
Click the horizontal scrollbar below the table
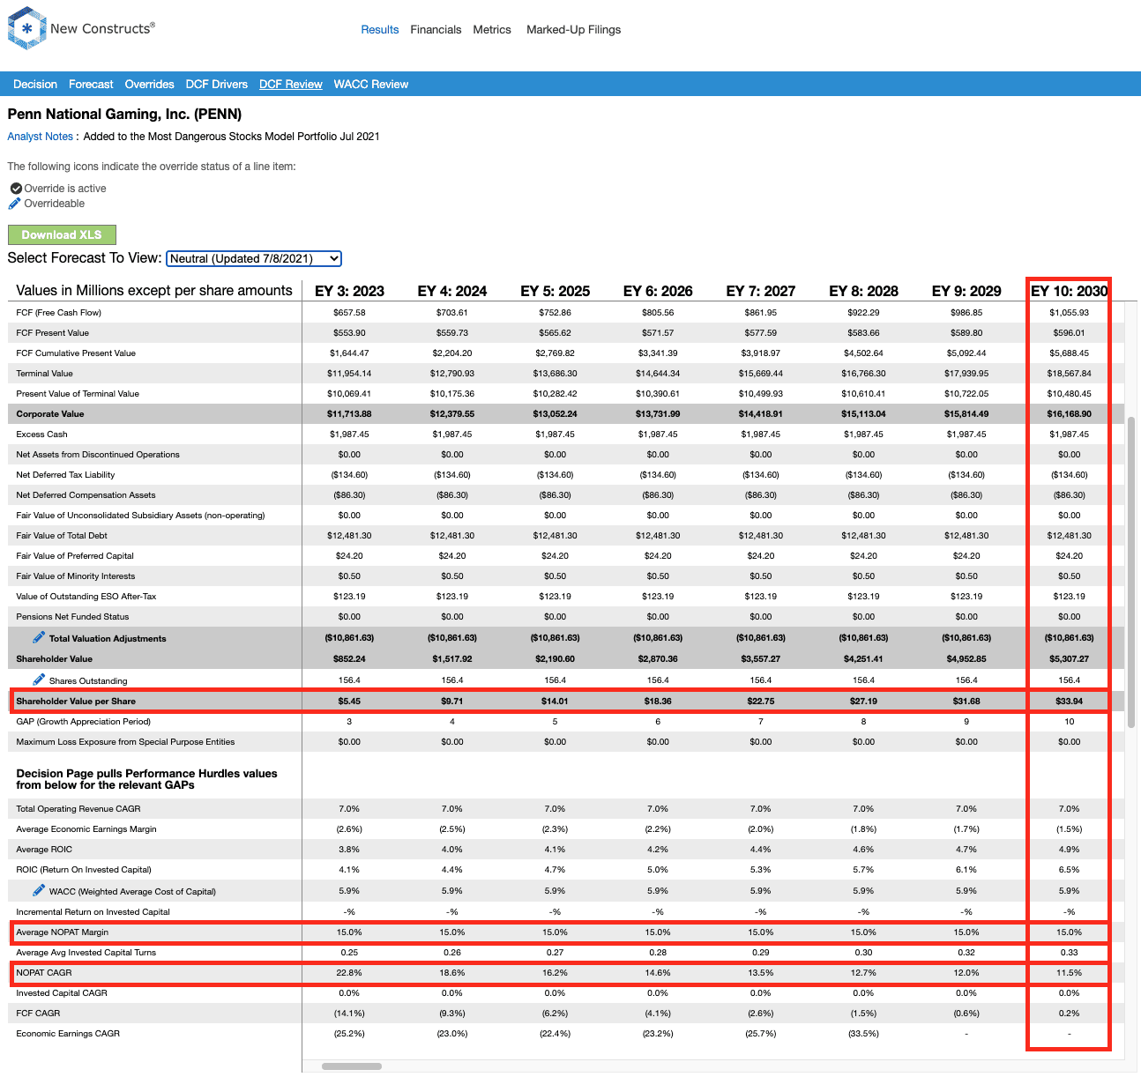pos(352,1066)
